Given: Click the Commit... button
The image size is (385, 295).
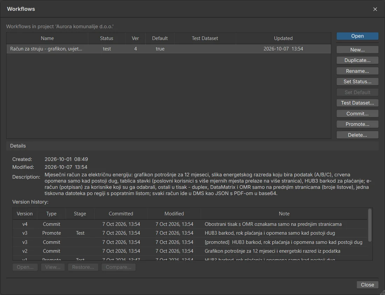Looking at the screenshot, I should pyautogui.click(x=357, y=114).
